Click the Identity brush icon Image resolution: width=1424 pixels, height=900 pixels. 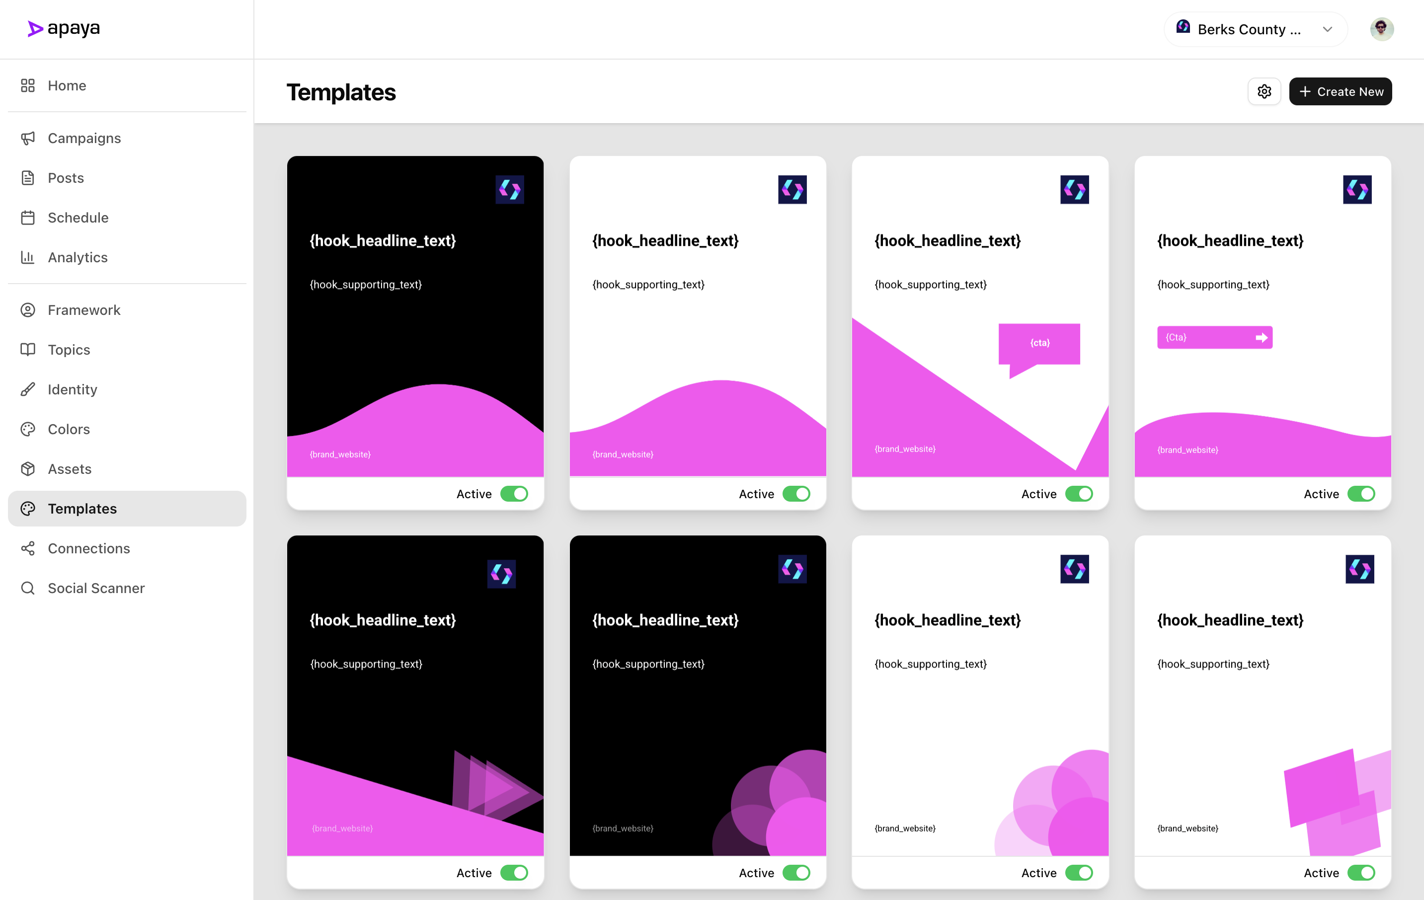pos(28,389)
